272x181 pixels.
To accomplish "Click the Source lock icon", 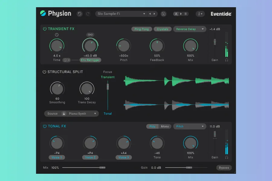I will click(x=64, y=114).
